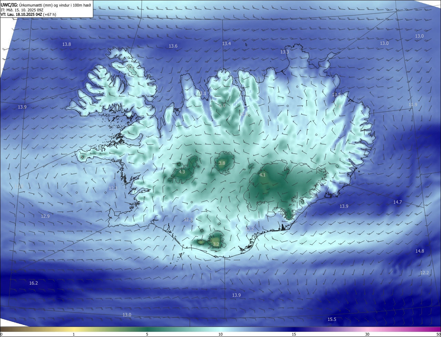Click the 12.2 value label
Screen dimensions: 441x337
click(x=424, y=273)
